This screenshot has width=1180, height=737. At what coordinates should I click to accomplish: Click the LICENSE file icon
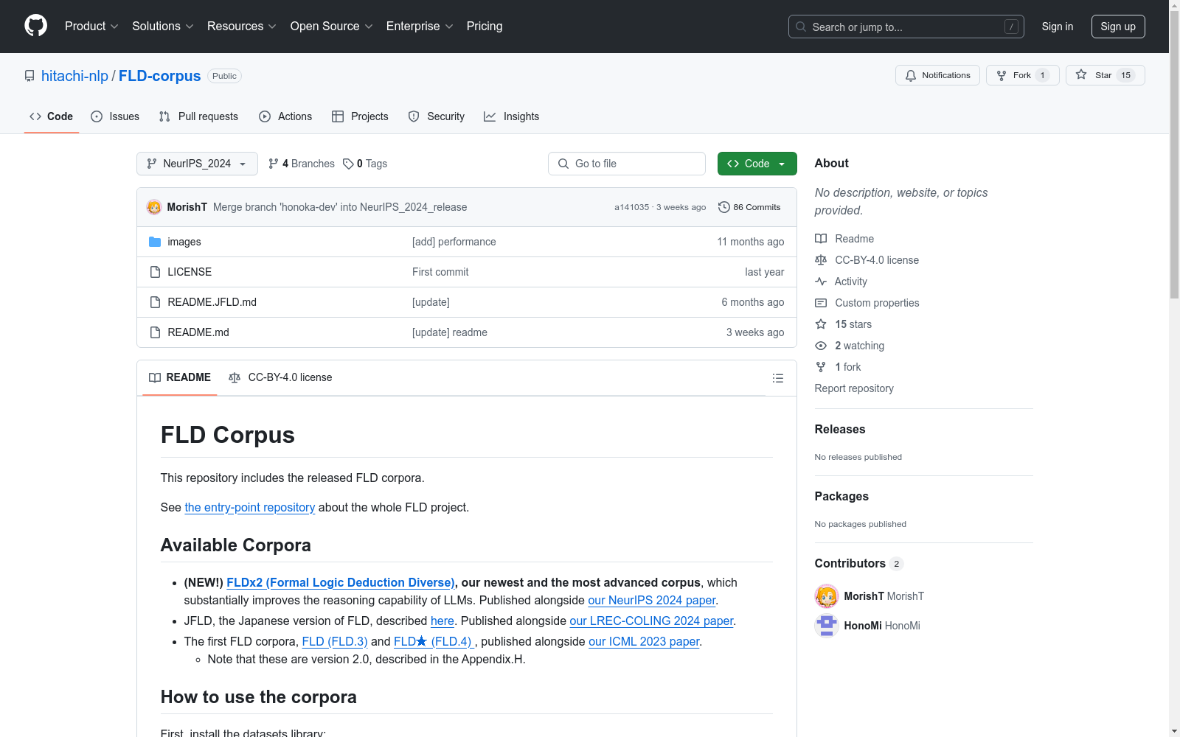click(x=155, y=272)
